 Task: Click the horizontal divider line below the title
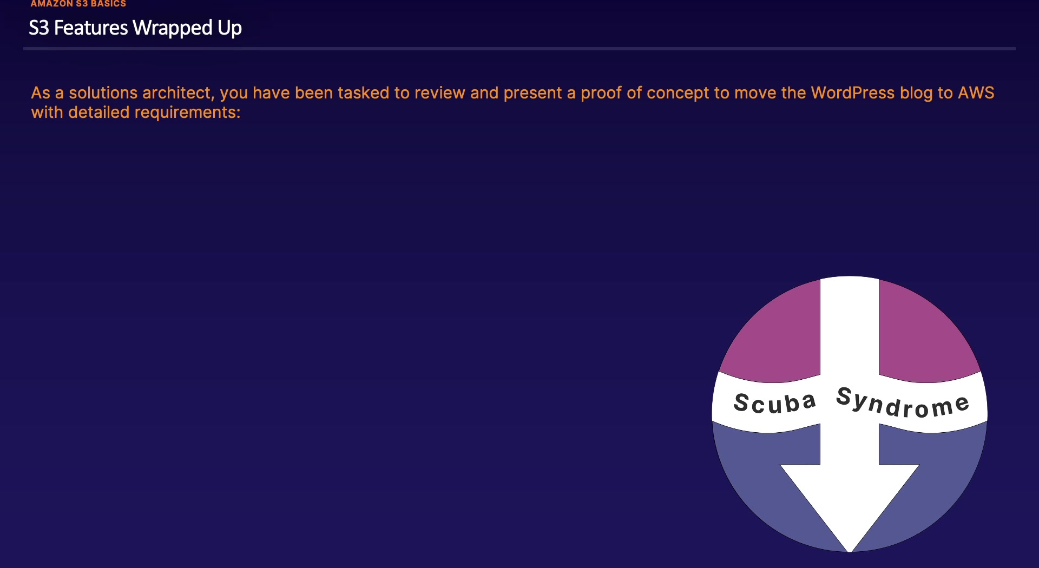click(x=519, y=49)
